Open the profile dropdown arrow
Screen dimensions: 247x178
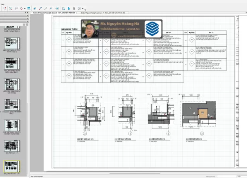83,9
